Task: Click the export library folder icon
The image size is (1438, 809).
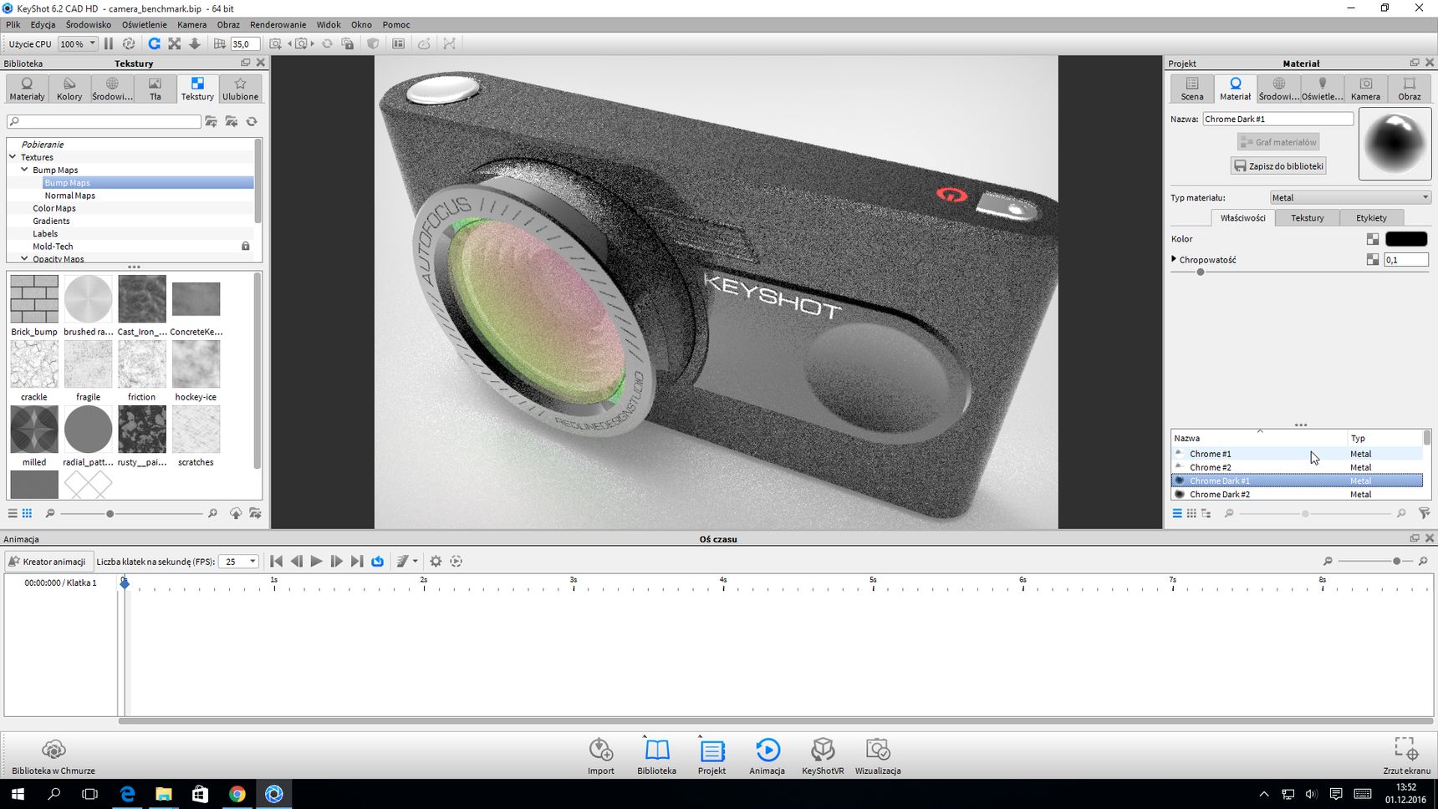Action: point(255,513)
